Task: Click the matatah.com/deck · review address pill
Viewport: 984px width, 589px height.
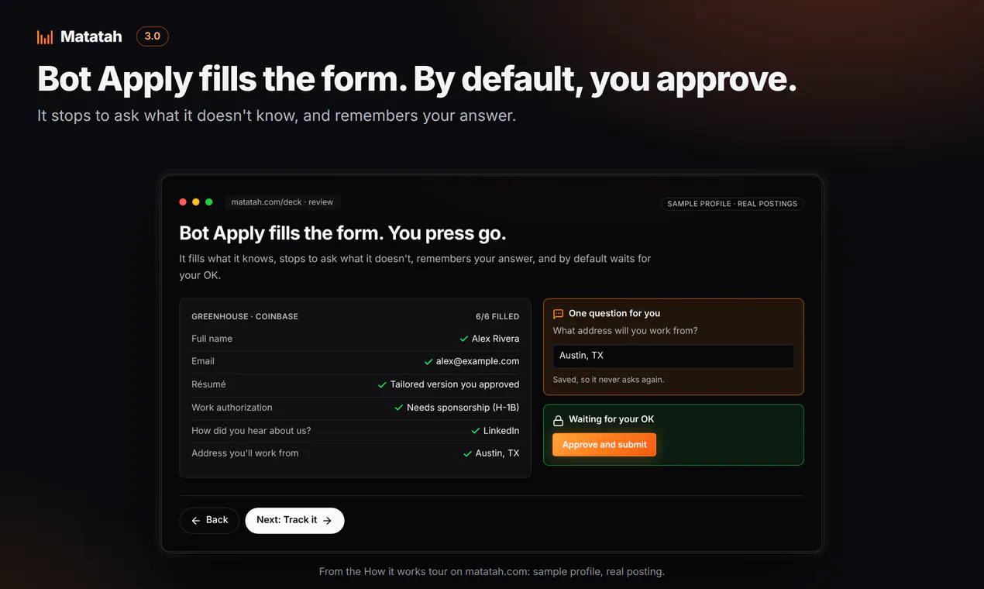Action: pyautogui.click(x=282, y=202)
